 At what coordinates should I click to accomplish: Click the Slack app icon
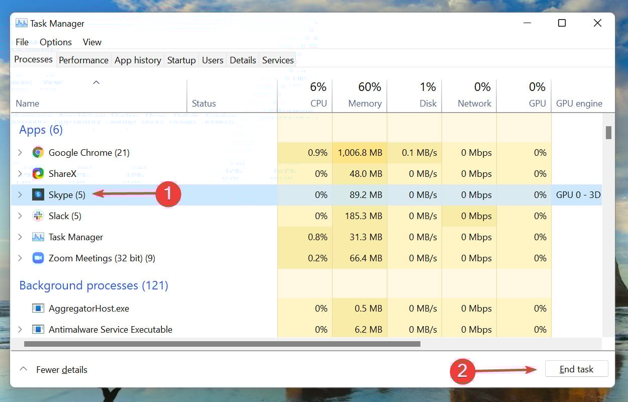coord(38,216)
